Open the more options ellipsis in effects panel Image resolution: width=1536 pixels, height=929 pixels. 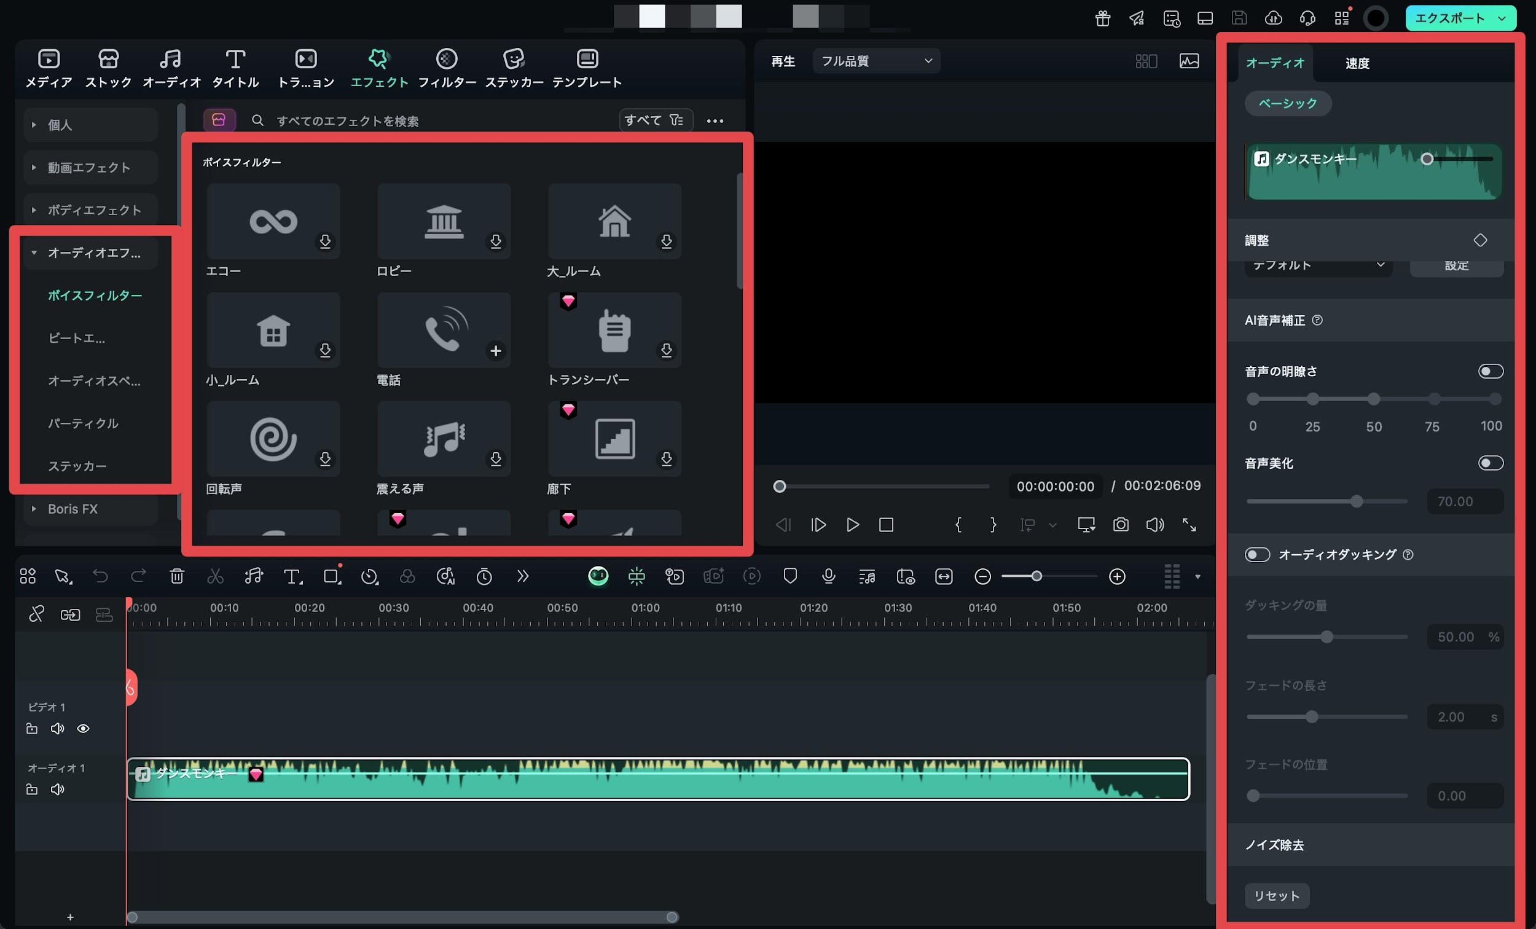[x=715, y=121]
